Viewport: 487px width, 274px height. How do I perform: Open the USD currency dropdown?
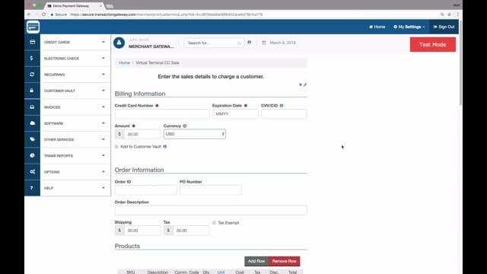pyautogui.click(x=195, y=134)
